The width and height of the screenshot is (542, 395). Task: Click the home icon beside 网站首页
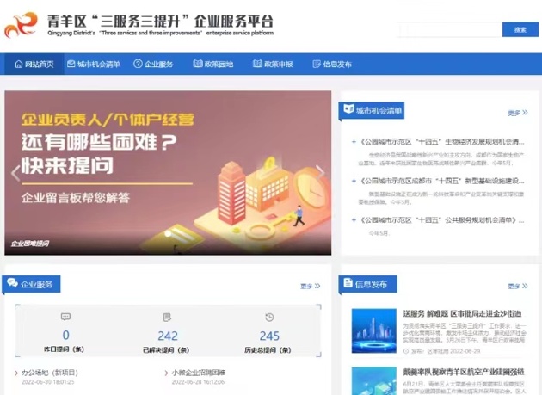(18, 65)
